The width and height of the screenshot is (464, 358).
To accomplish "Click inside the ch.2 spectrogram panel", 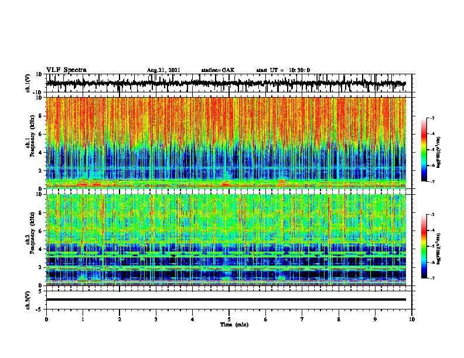I will pos(226,240).
